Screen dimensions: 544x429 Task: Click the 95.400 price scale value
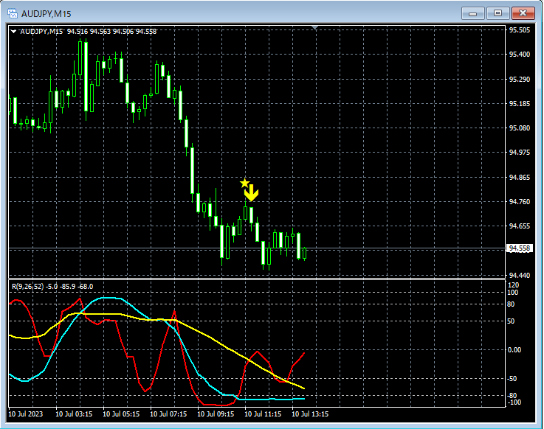pos(520,55)
